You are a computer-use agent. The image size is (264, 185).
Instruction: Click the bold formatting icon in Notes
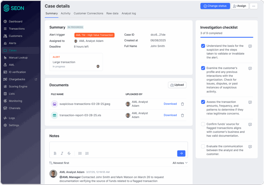pos(55,153)
